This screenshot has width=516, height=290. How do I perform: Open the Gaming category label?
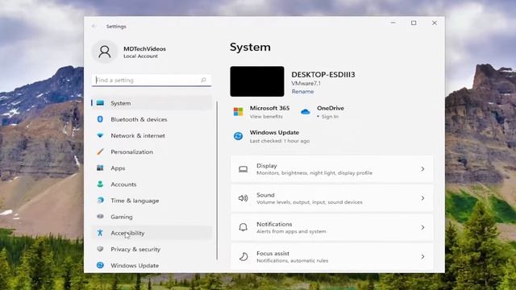pyautogui.click(x=122, y=217)
